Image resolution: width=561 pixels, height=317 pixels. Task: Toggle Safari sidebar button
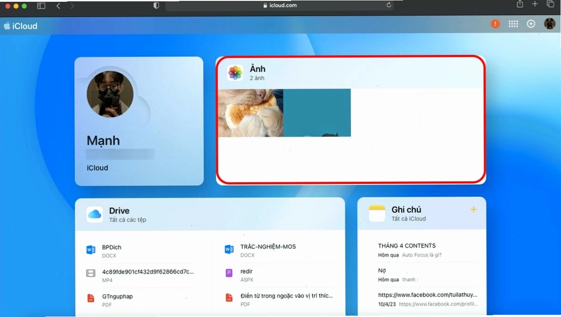pyautogui.click(x=41, y=5)
